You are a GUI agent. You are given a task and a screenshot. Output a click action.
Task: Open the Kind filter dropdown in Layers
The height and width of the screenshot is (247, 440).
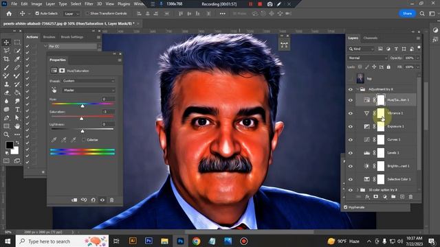(x=362, y=49)
